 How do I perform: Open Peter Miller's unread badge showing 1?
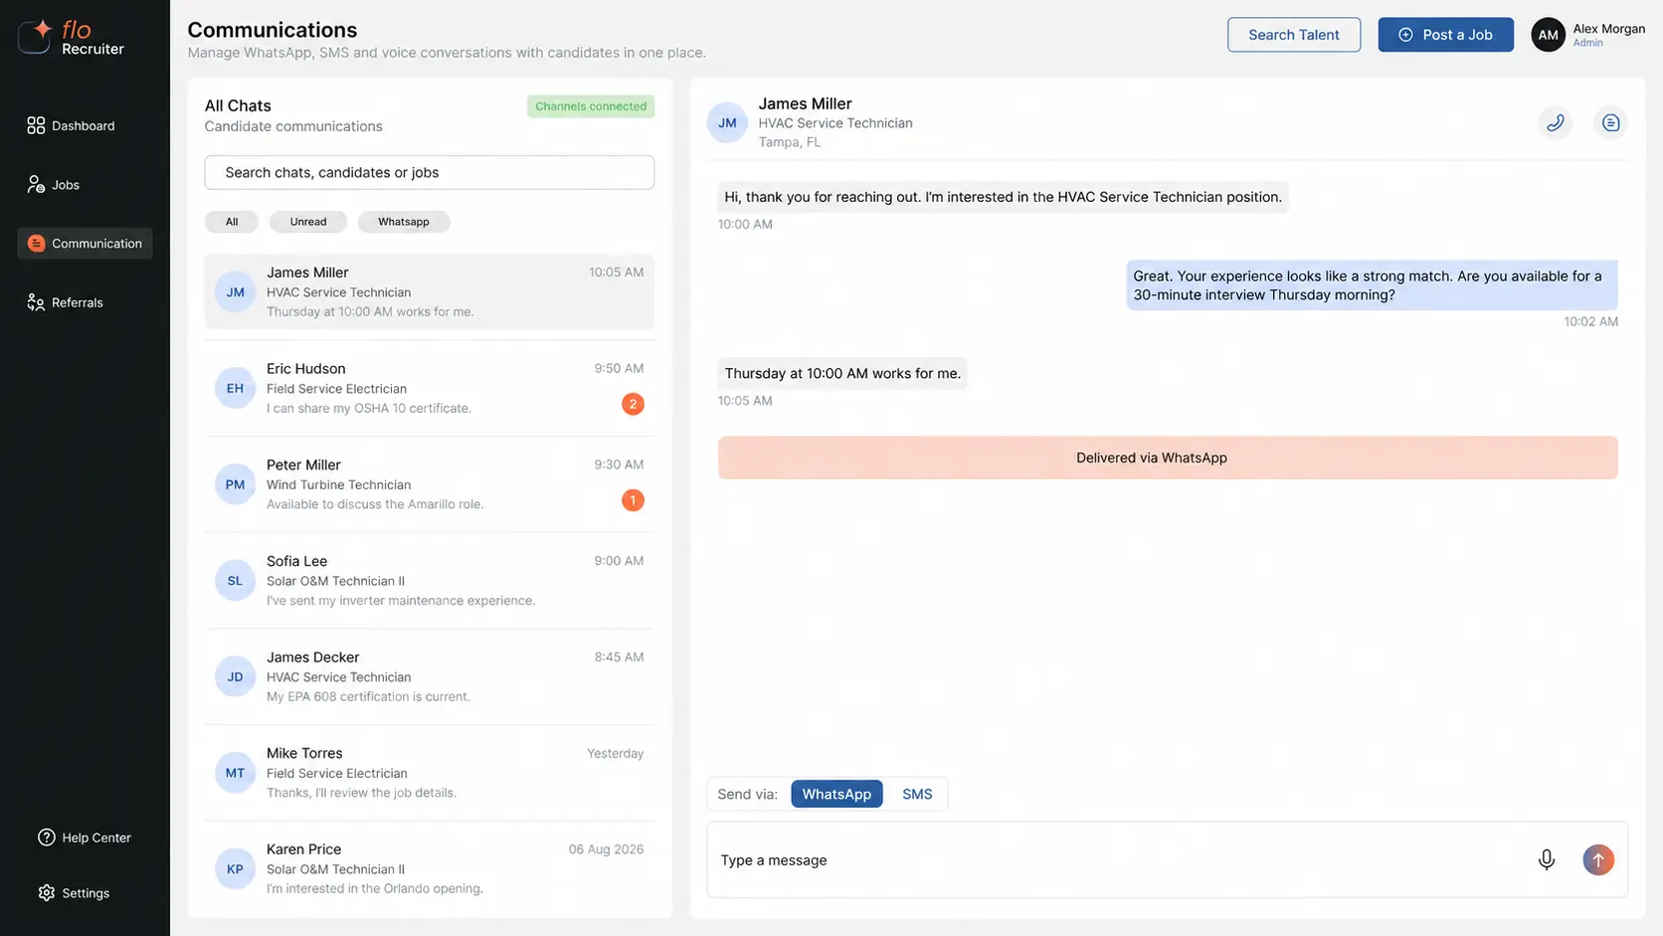point(633,500)
